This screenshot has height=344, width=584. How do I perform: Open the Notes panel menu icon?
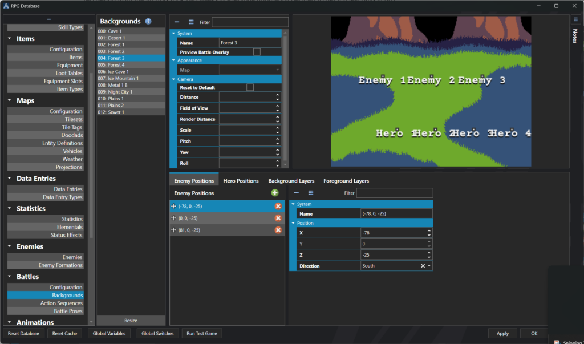pos(575,19)
